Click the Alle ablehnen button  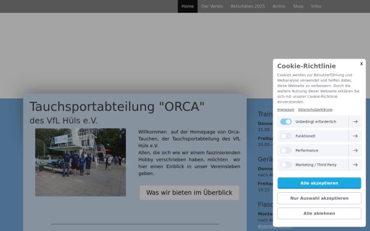pyautogui.click(x=319, y=213)
